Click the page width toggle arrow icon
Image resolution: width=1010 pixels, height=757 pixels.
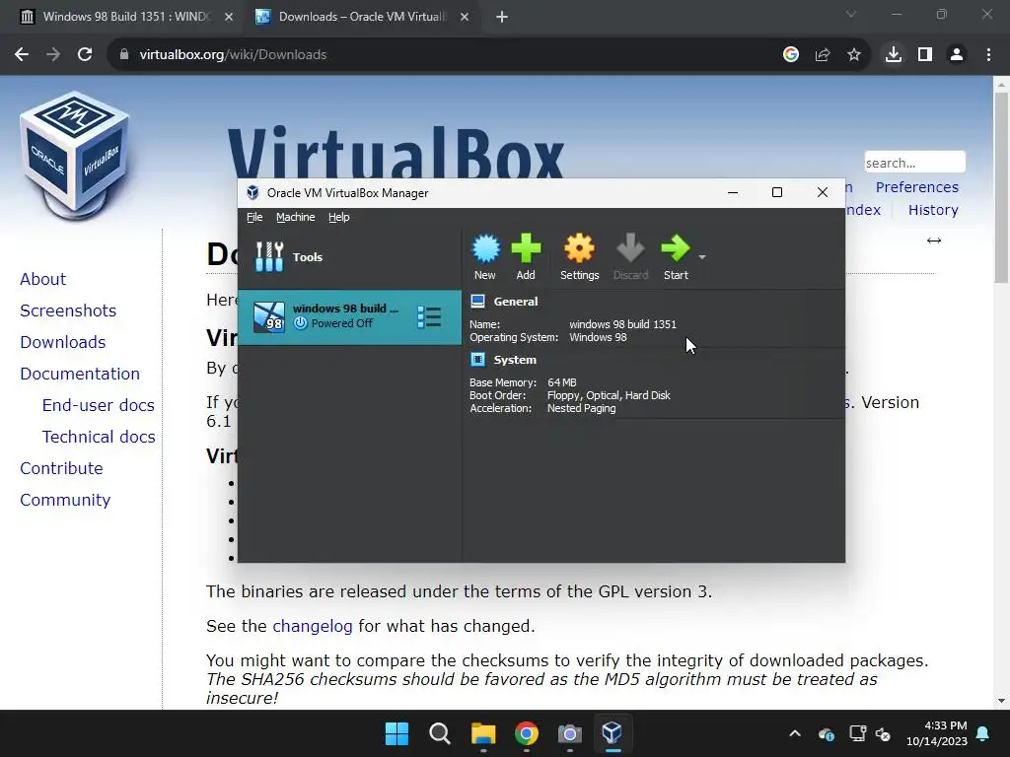pyautogui.click(x=934, y=241)
